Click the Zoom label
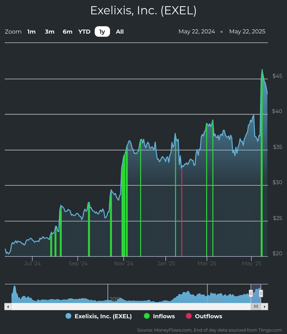The image size is (287, 334). coord(13,32)
